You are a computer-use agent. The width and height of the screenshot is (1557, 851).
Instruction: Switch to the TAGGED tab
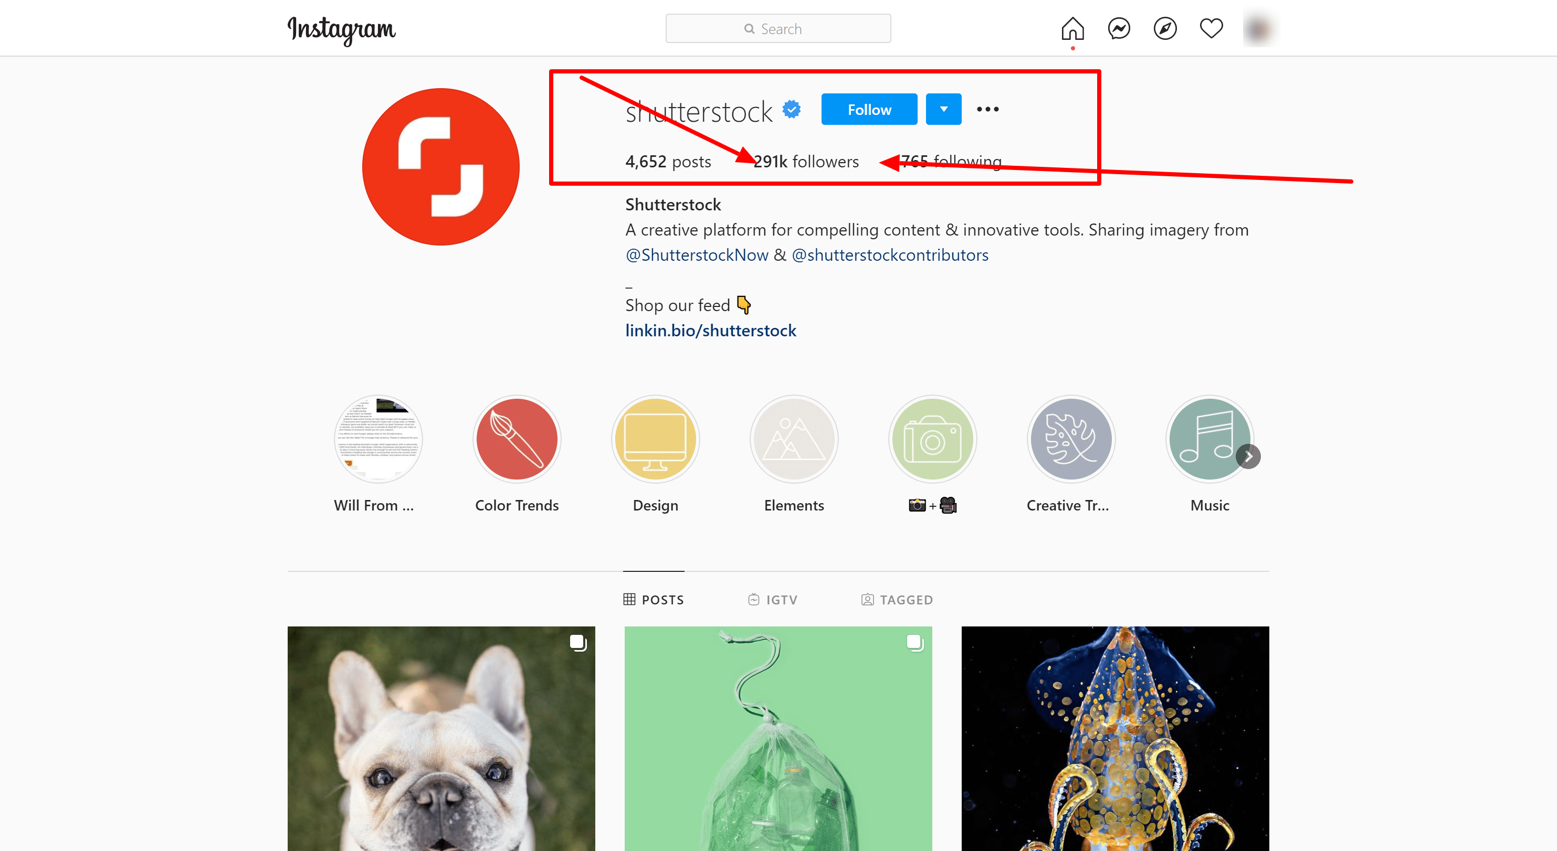point(897,600)
